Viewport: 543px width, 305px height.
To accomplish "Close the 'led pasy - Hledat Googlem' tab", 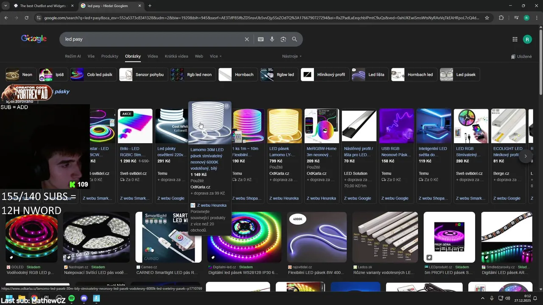I will [x=140, y=6].
